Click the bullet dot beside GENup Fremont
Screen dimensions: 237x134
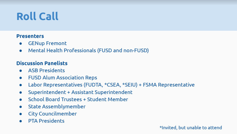pyautogui.click(x=21, y=44)
